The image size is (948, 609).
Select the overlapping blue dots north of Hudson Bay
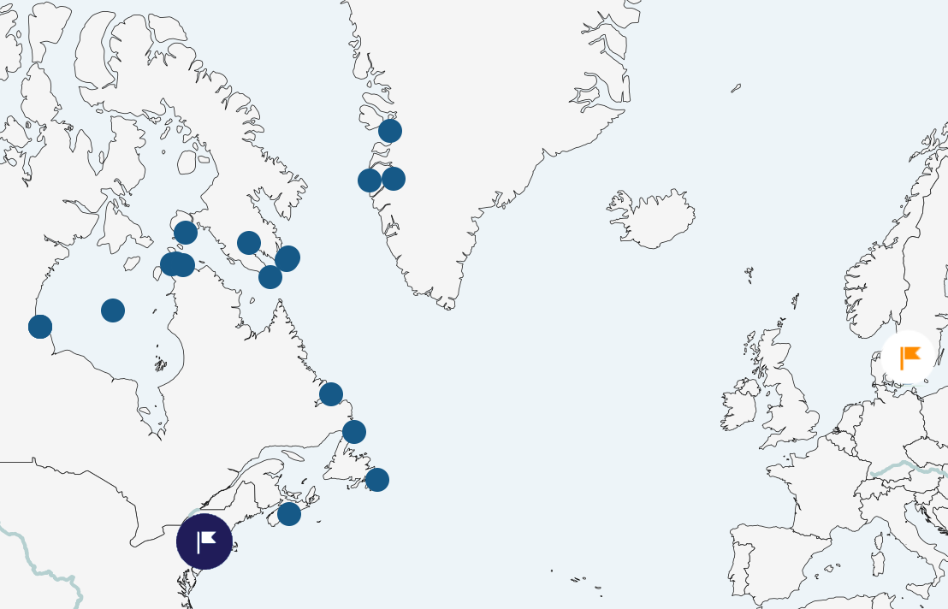point(177,264)
